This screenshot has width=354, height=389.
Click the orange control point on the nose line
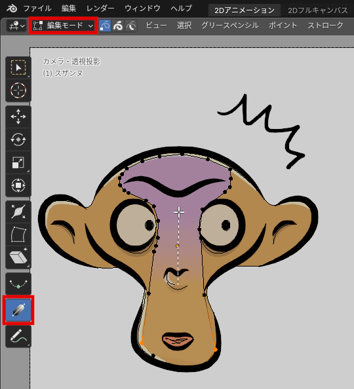177,246
